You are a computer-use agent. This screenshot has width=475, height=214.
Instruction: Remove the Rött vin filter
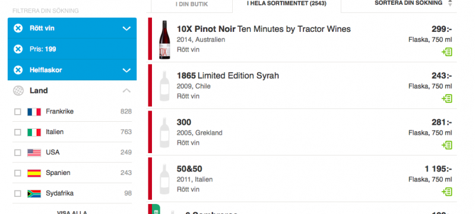(18, 28)
